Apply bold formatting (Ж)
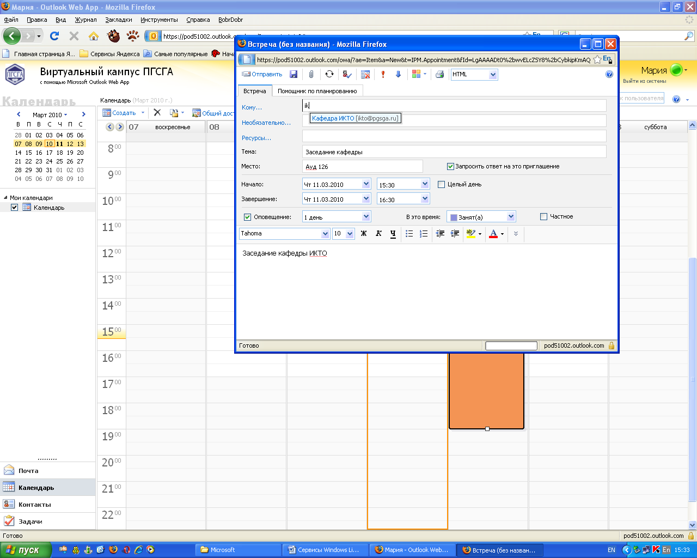The height and width of the screenshot is (558, 697). 364,234
